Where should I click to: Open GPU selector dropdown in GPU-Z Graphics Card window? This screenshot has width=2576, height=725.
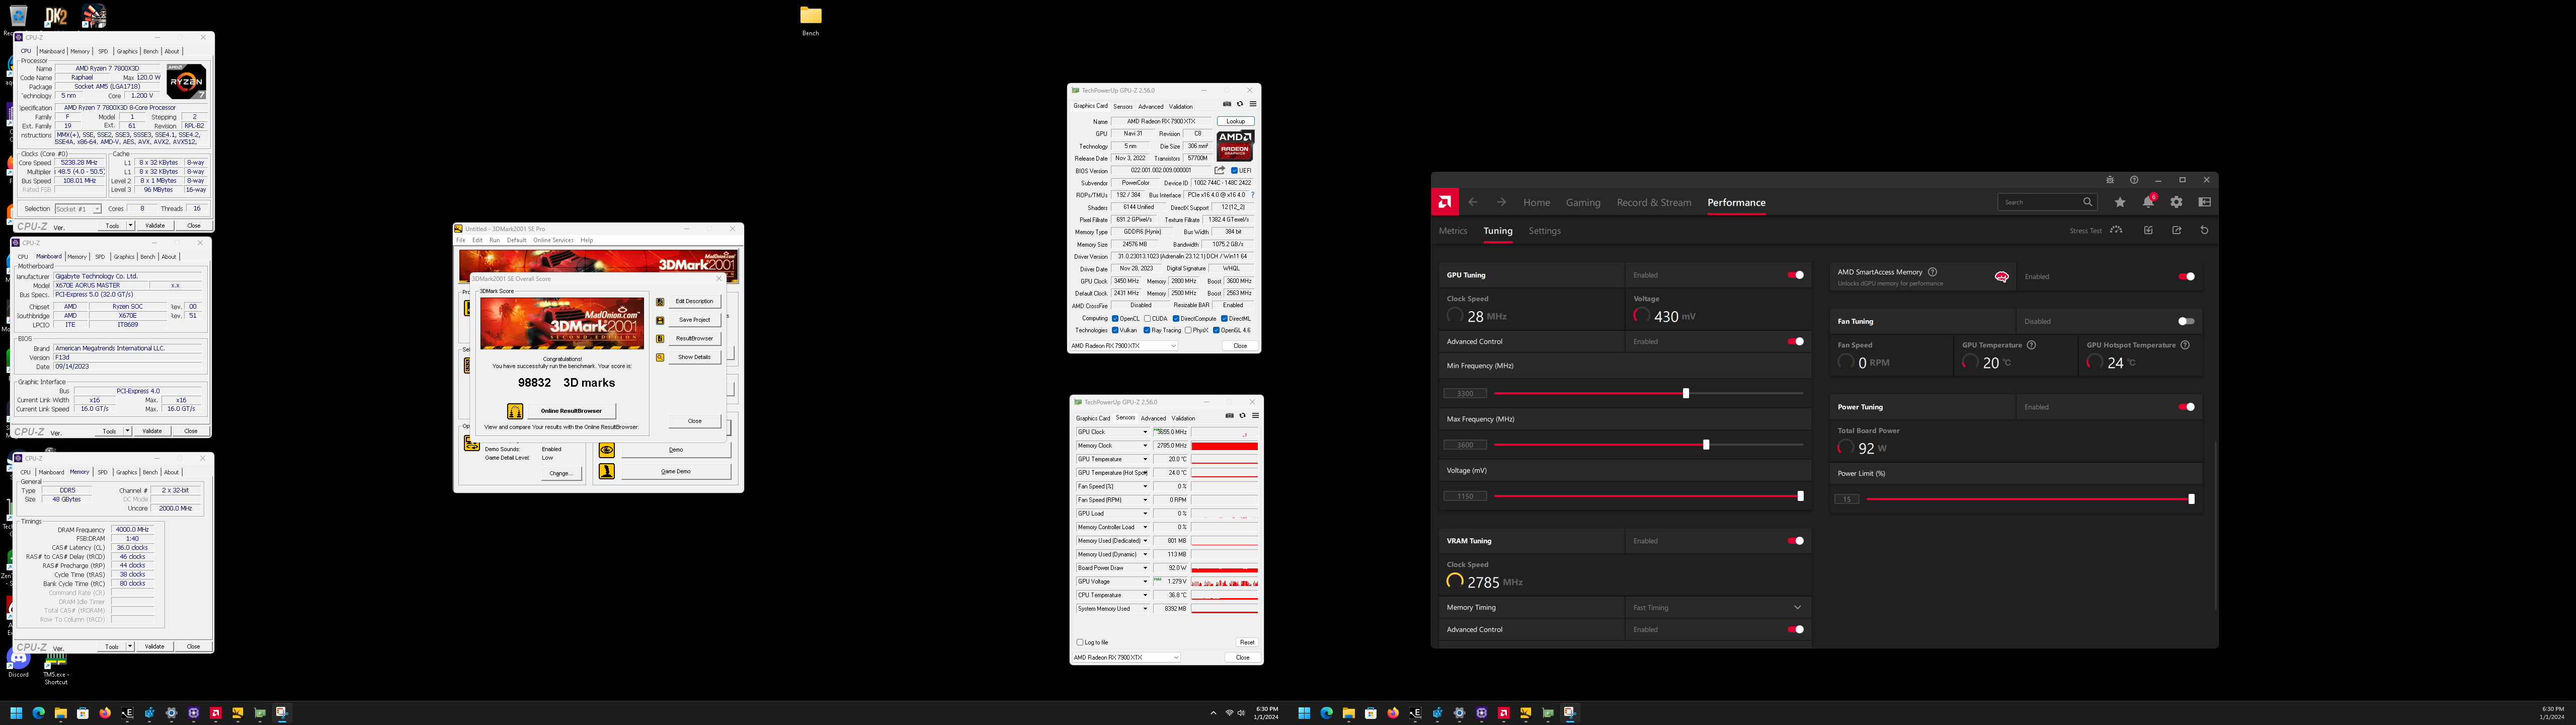click(1124, 345)
